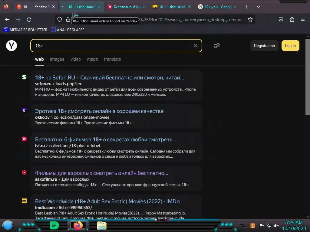The image size is (310, 232).
Task: Switch to translate tab
Action: coord(113,60)
